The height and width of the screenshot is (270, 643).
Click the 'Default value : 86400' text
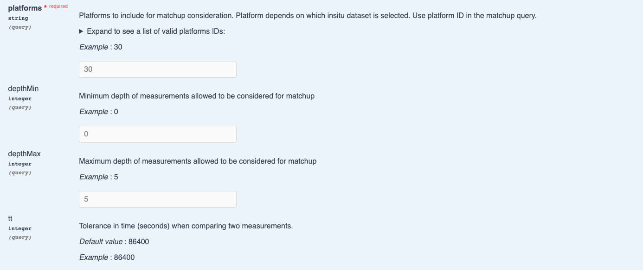pyautogui.click(x=114, y=241)
